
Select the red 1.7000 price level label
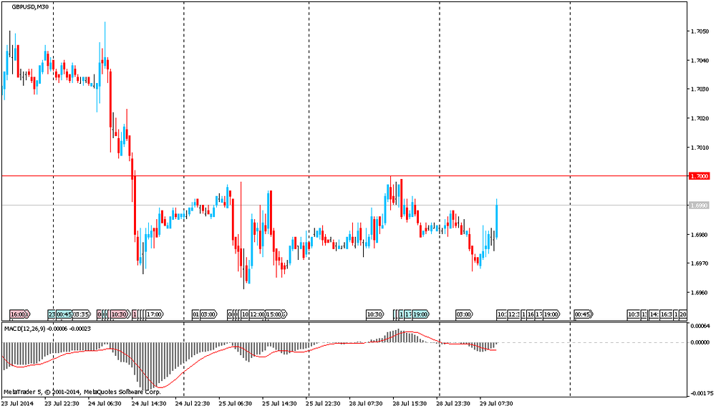(699, 176)
